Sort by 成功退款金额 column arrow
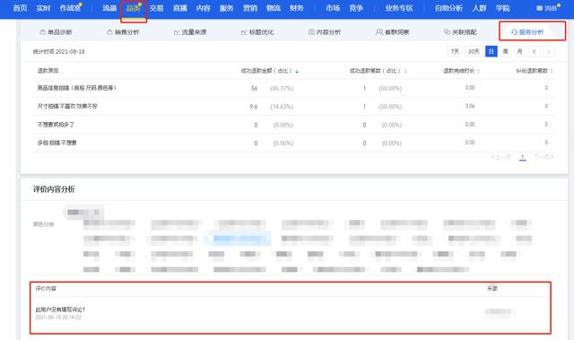 tap(297, 72)
